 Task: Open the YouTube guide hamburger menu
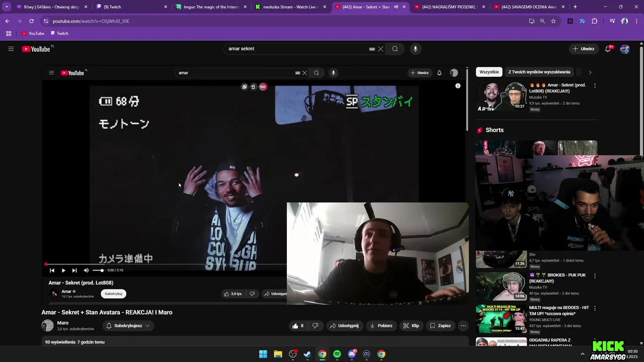click(x=11, y=49)
